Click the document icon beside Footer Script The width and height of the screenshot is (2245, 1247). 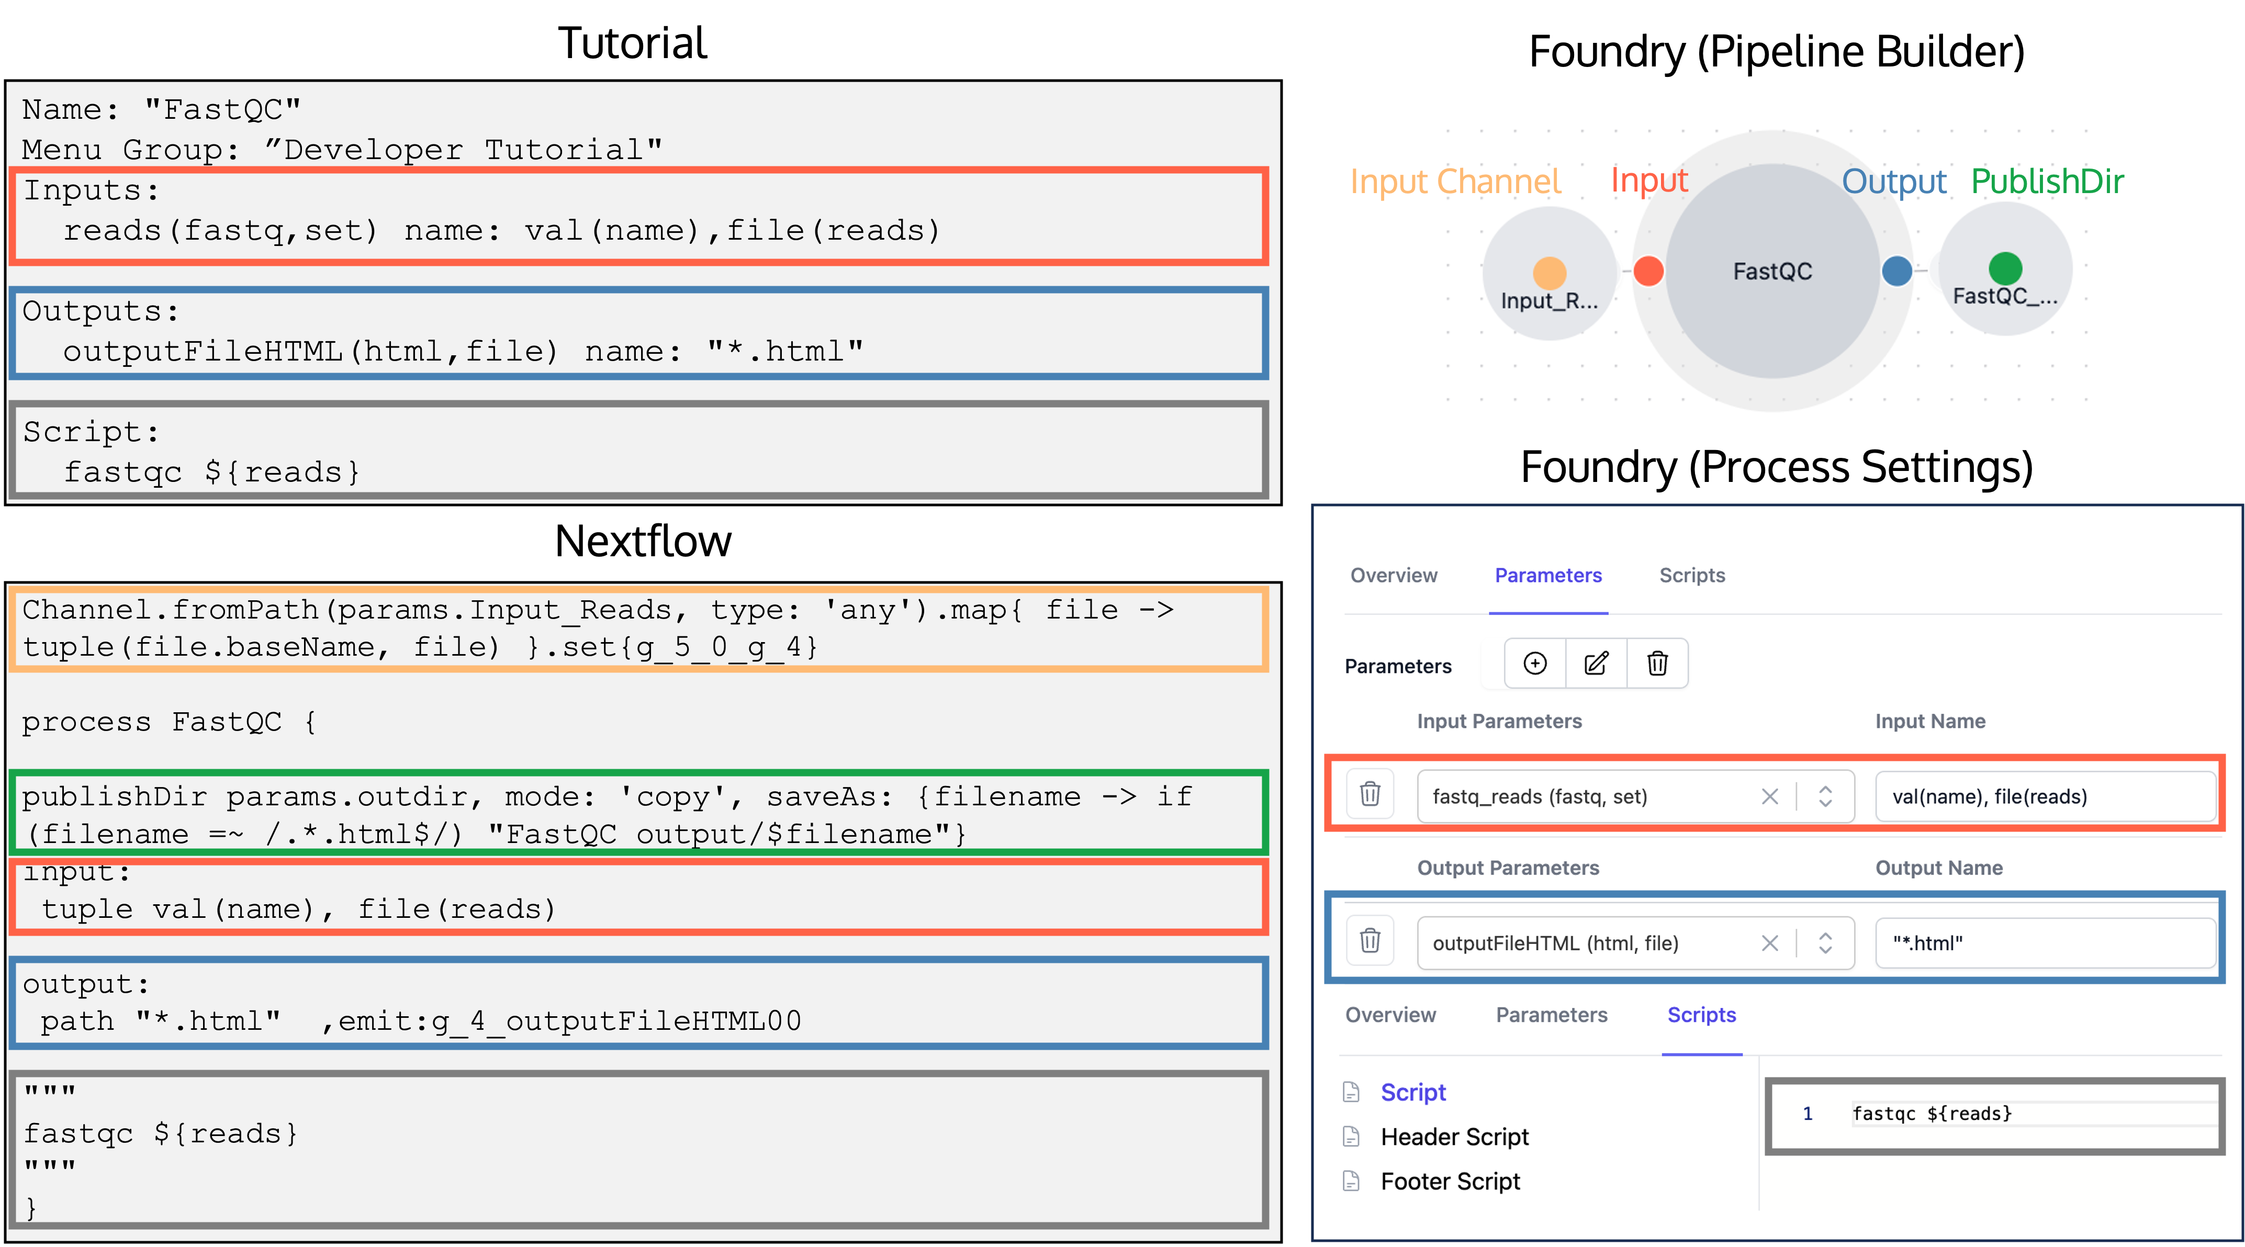(1351, 1181)
